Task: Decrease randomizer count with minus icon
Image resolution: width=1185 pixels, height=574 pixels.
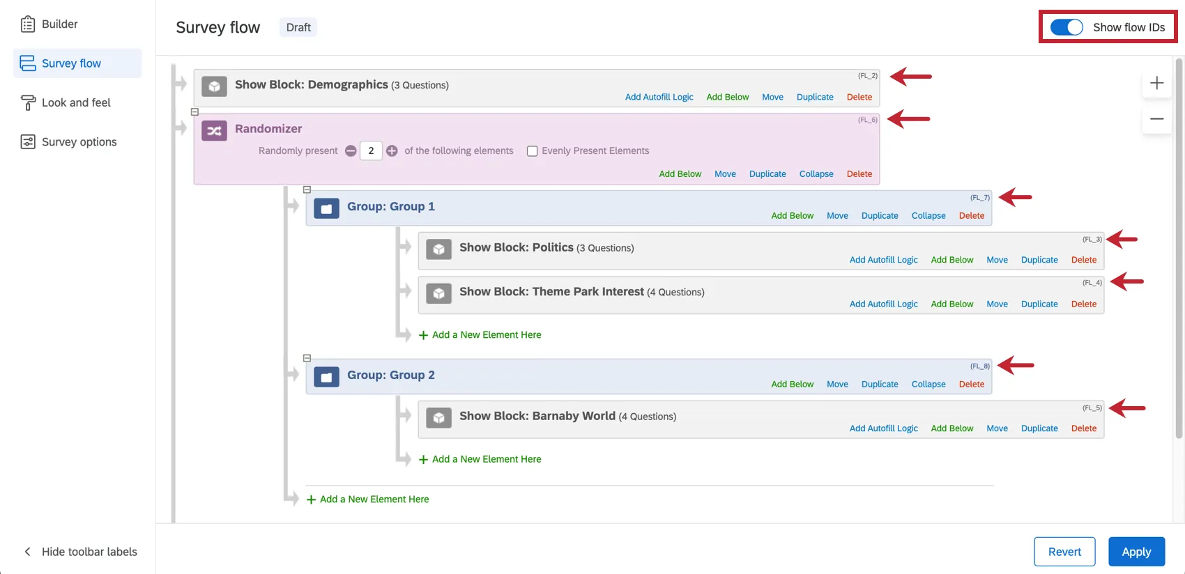Action: [351, 150]
